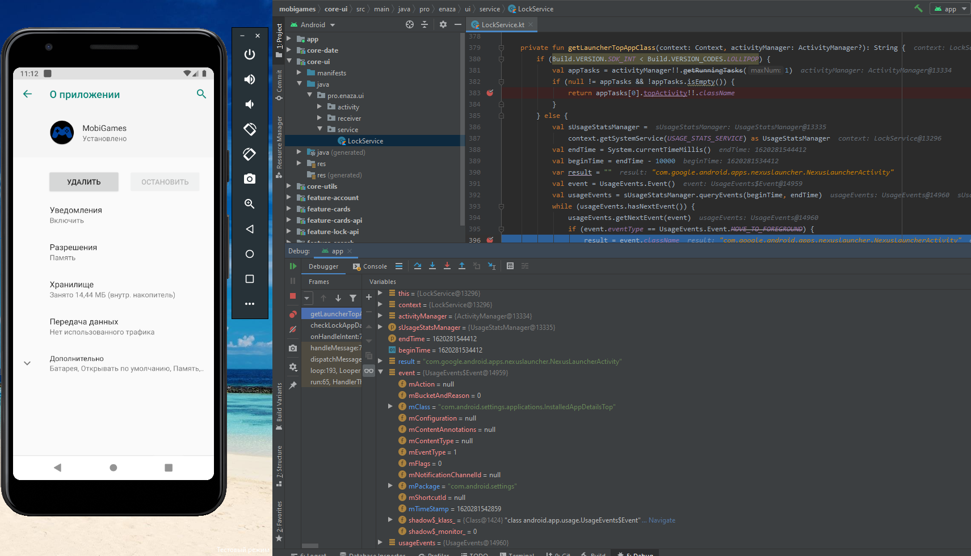Viewport: 971px width, 556px height.
Task: Hide the project tool window
Action: point(458,24)
